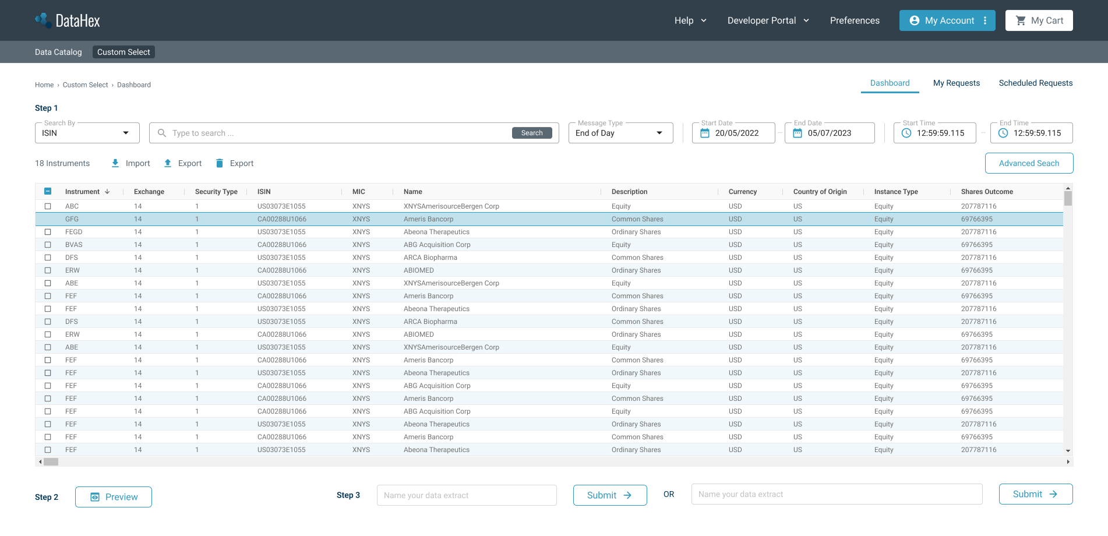Click the Exchange column header
The height and width of the screenshot is (536, 1108).
coord(149,192)
